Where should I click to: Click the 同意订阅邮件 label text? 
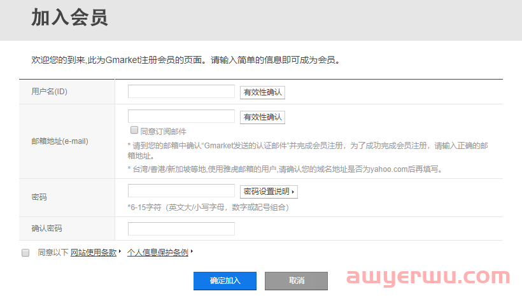coord(163,132)
